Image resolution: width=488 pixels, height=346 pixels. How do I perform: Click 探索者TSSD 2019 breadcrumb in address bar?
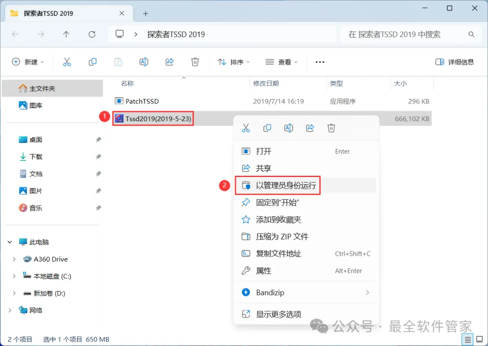176,34
